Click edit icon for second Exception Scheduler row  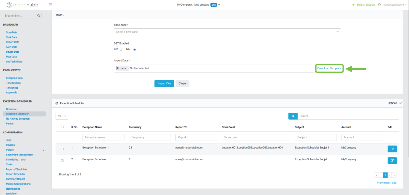(x=392, y=161)
